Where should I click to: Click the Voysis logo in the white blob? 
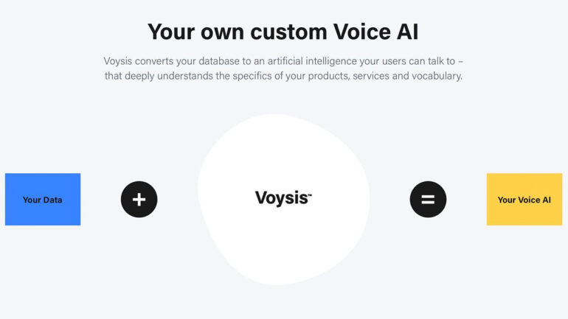tap(283, 198)
